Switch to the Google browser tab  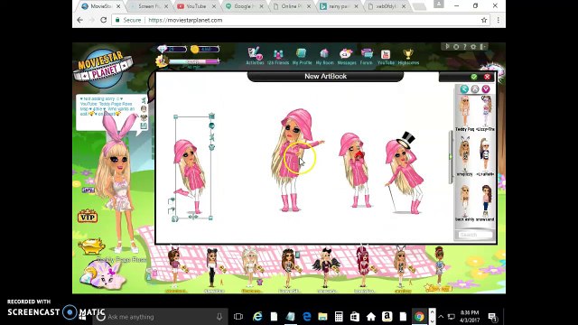coord(244,6)
